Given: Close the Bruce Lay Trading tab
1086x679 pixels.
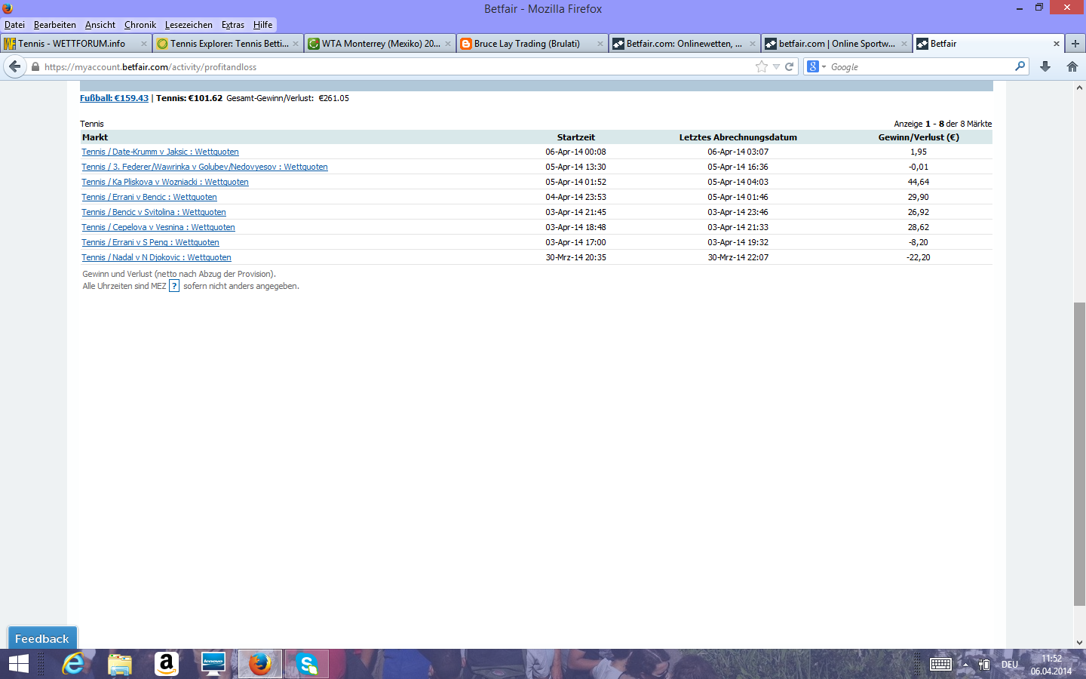Looking at the screenshot, I should (600, 44).
